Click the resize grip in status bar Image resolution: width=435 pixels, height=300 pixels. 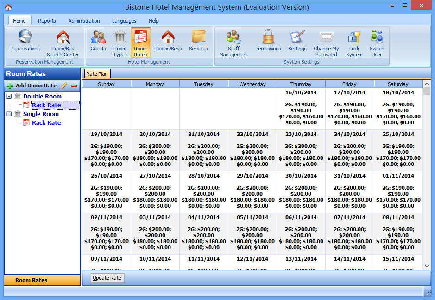pos(428,292)
